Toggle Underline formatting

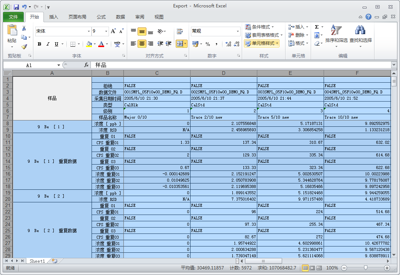click(x=56, y=44)
